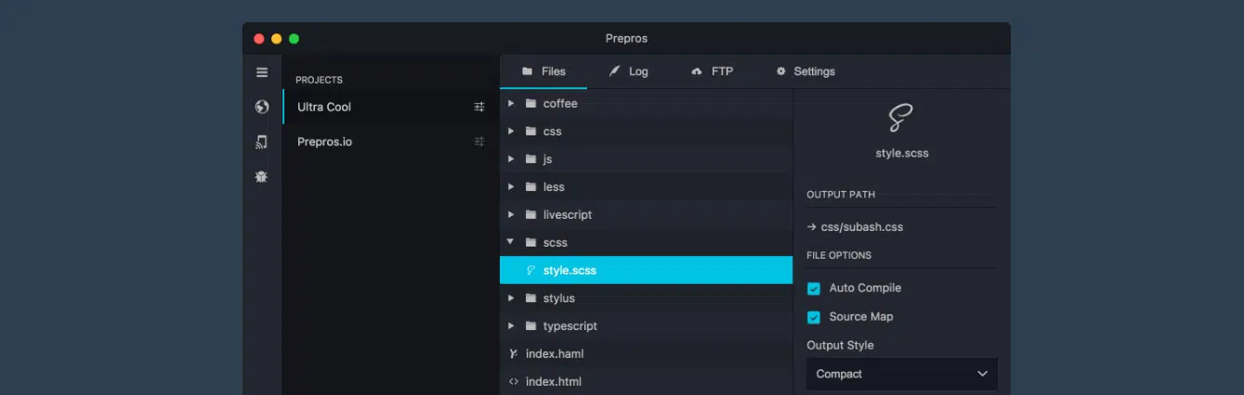Click the globe live preview icon

(262, 107)
